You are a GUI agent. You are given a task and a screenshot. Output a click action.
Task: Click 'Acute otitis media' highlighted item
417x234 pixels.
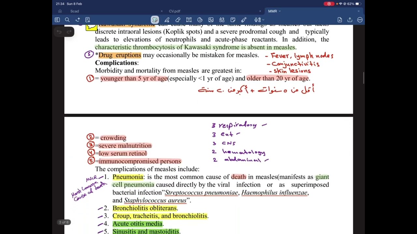137,224
